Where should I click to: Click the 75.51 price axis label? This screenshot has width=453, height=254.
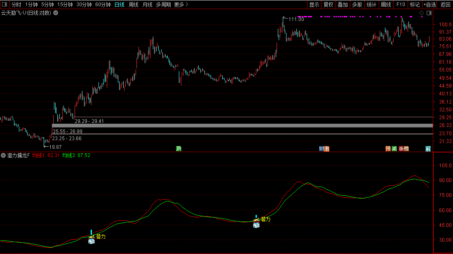pyautogui.click(x=445, y=46)
